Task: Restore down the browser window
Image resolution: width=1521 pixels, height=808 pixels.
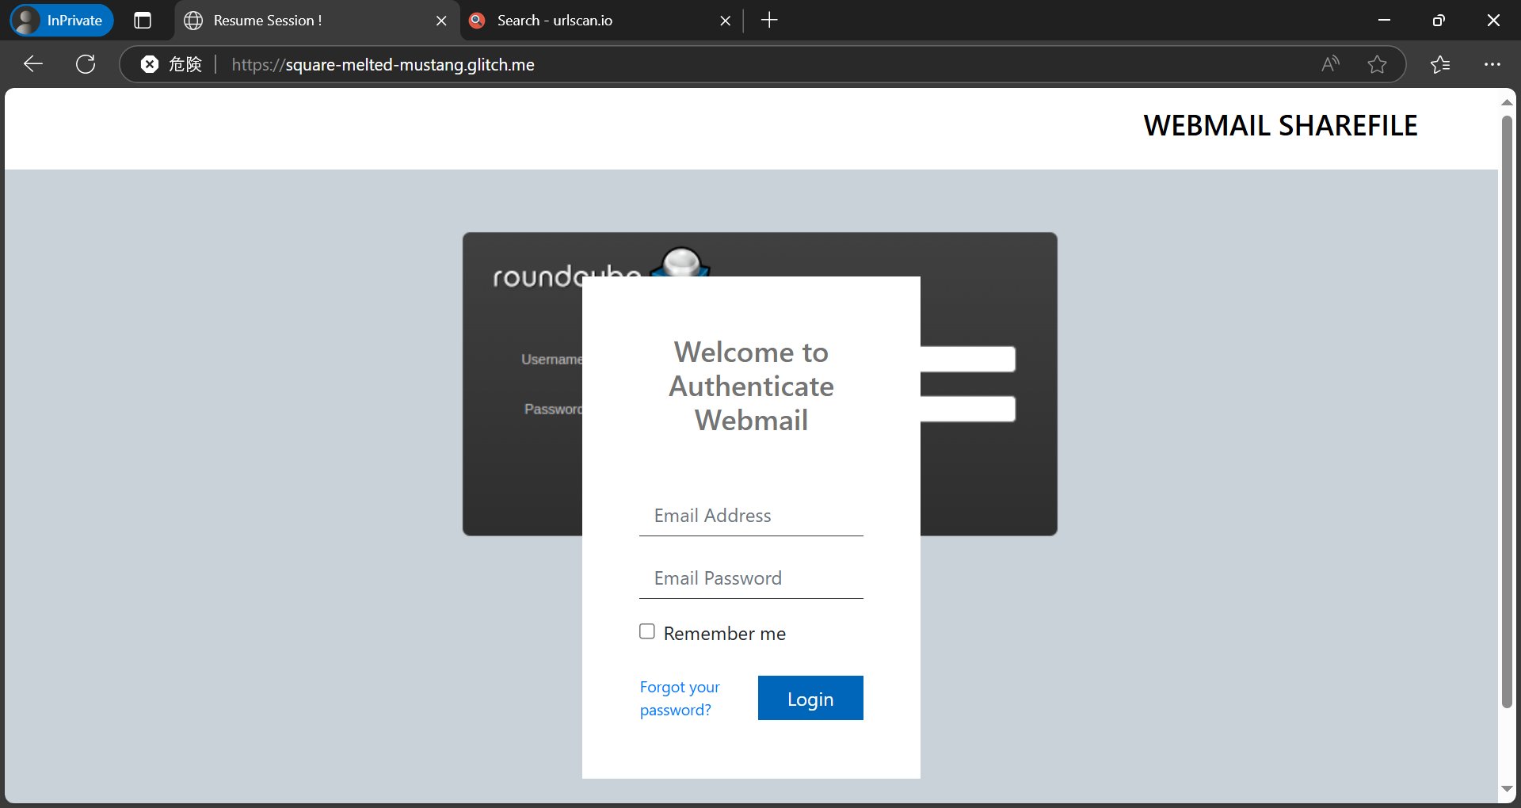Action: (x=1439, y=21)
